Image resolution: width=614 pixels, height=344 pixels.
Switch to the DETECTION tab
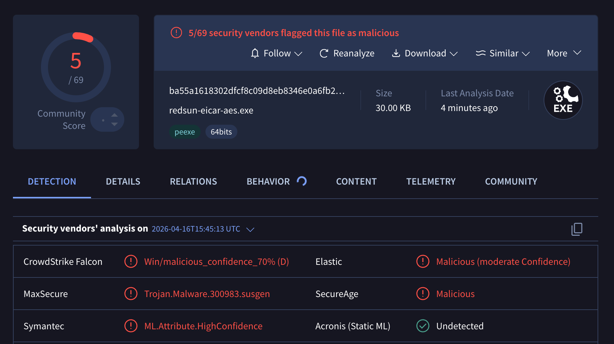point(52,181)
